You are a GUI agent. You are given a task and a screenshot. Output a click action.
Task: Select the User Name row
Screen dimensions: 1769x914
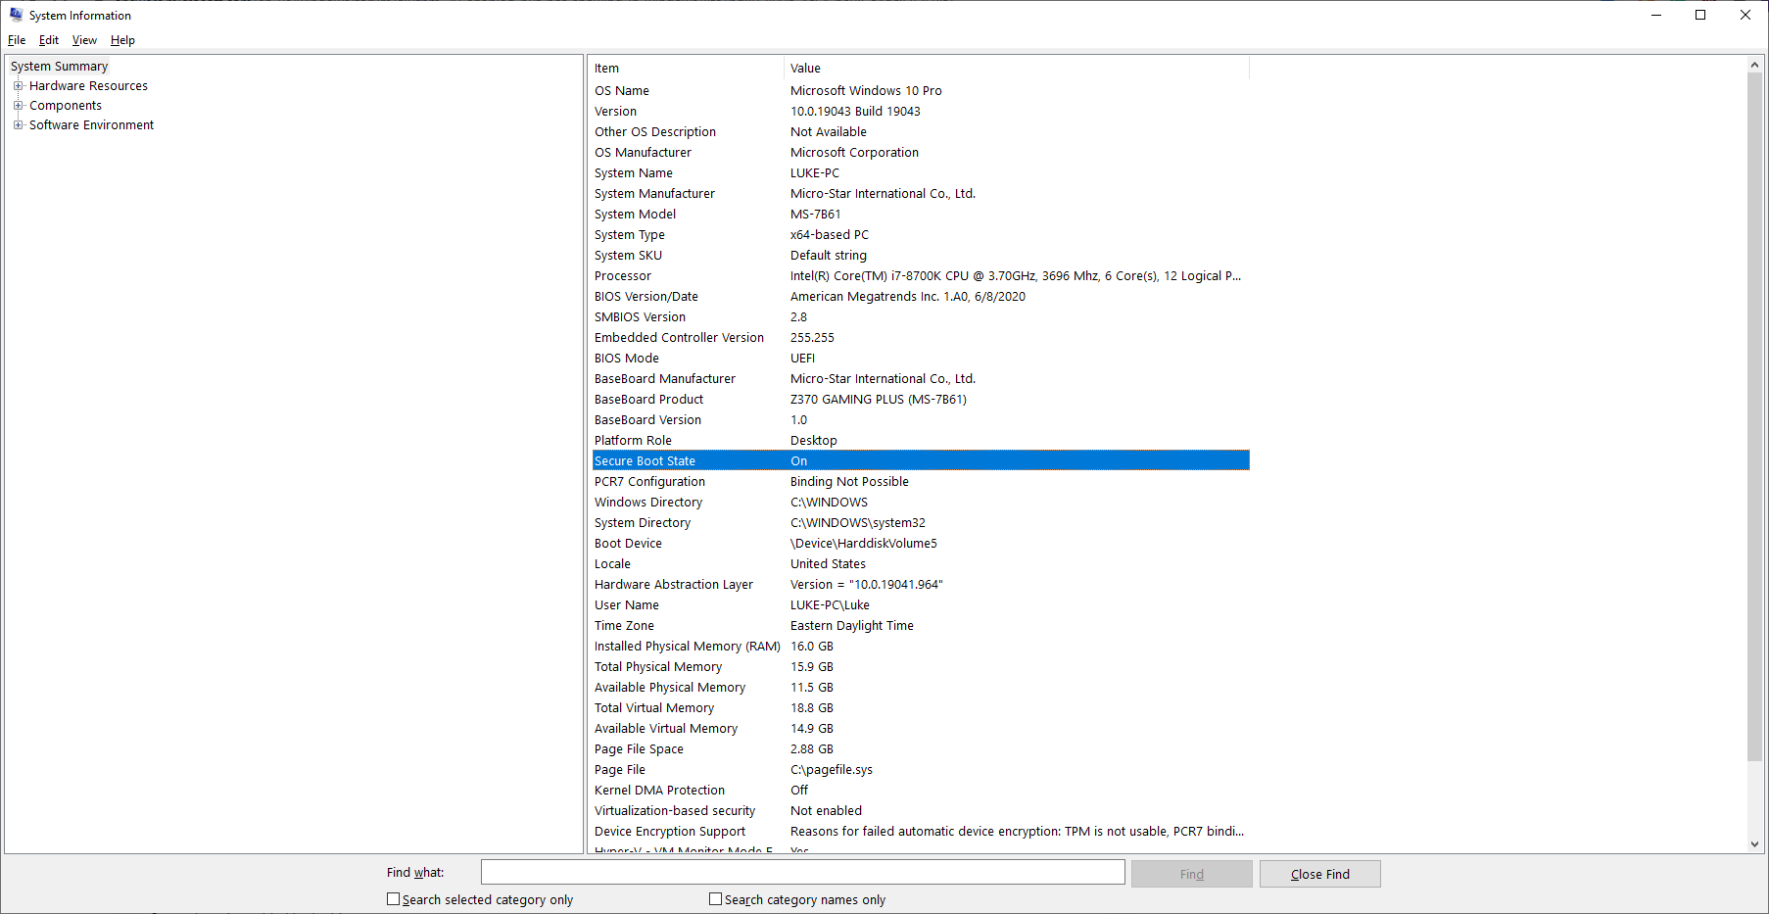click(x=921, y=605)
